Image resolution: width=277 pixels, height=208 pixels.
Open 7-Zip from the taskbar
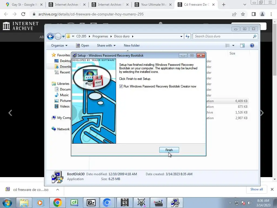(91, 203)
